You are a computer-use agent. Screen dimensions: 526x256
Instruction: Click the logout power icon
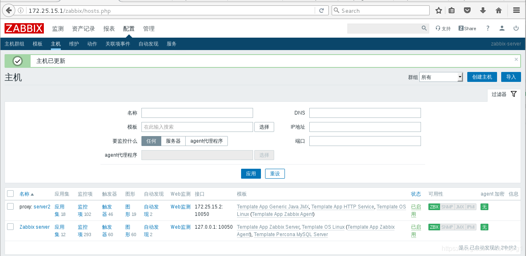(516, 28)
